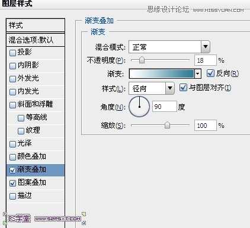This screenshot has height=228, width=250.
Task: Click the 正常 blend mode combo box
Action: tap(169, 47)
